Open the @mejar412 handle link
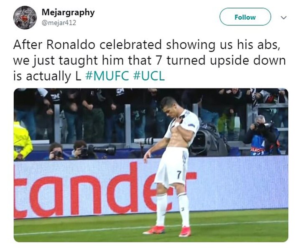This screenshot has width=301, height=248. pos(59,23)
